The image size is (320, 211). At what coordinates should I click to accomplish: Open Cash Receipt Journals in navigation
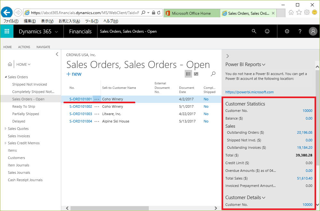pyautogui.click(x=25, y=180)
